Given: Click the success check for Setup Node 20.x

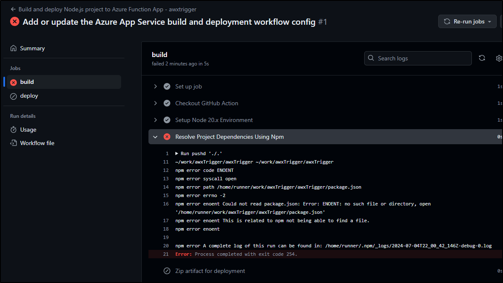Looking at the screenshot, I should click(167, 120).
